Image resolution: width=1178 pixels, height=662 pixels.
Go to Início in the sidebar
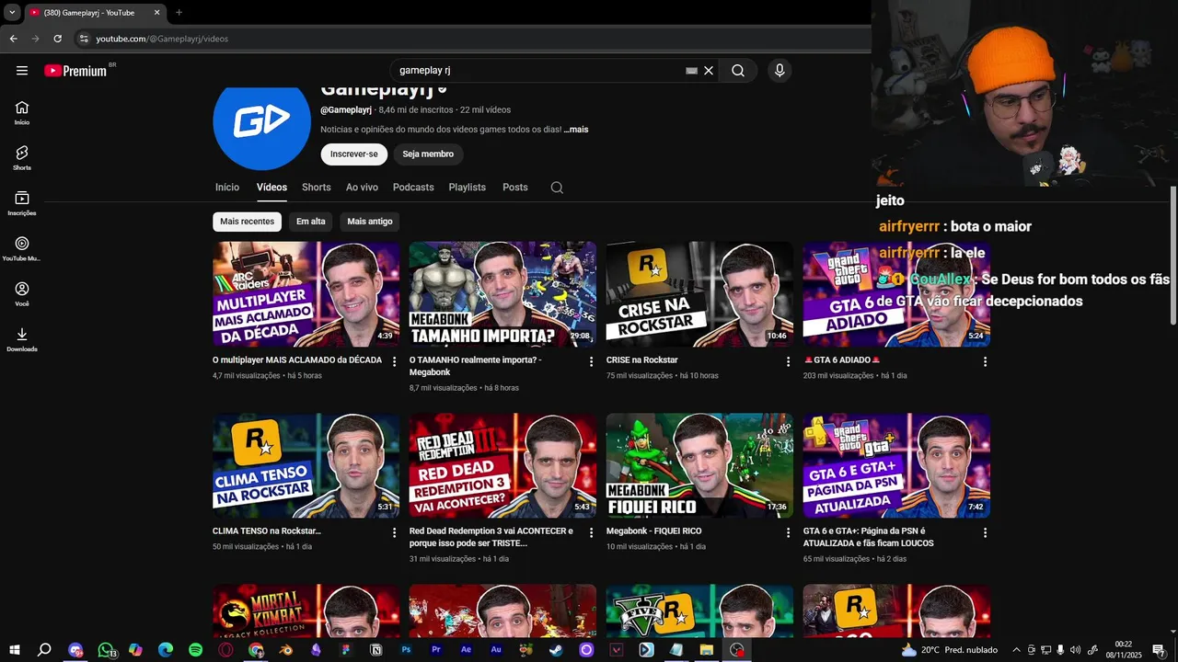(x=22, y=112)
